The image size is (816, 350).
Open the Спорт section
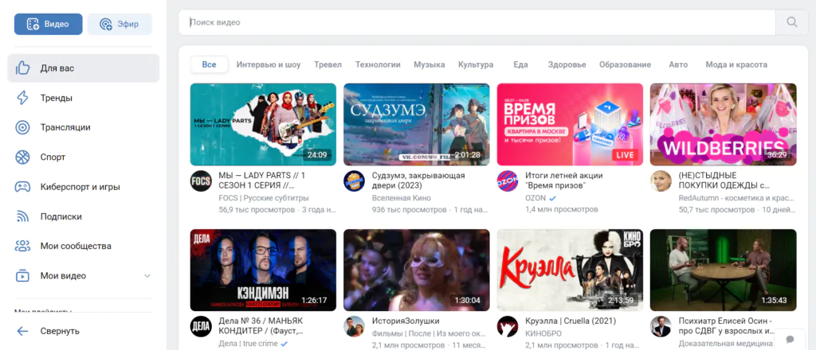(83, 157)
